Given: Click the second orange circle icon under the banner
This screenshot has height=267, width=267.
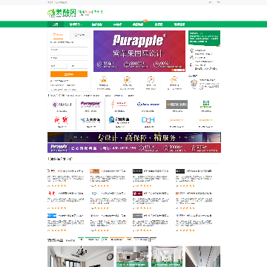Looking at the screenshot, I should [127, 80].
